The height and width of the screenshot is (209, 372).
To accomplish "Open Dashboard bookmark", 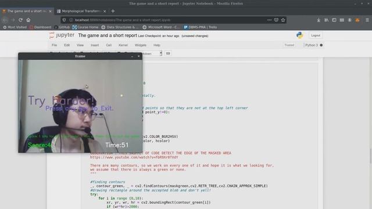I will coord(40,27).
